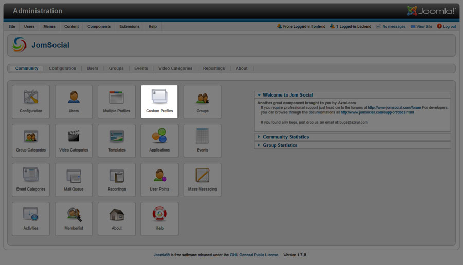Switch to the About tab
Screen dimensions: 463x265
(x=242, y=68)
